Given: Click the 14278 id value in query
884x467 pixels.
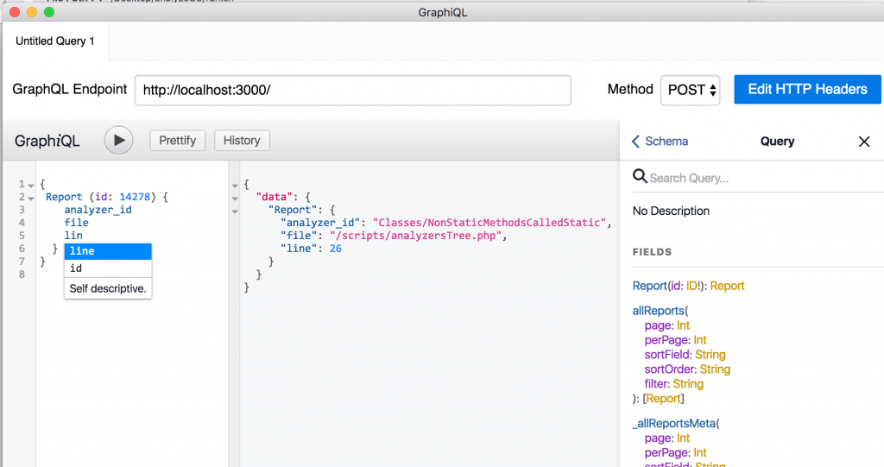Looking at the screenshot, I should pyautogui.click(x=135, y=197).
